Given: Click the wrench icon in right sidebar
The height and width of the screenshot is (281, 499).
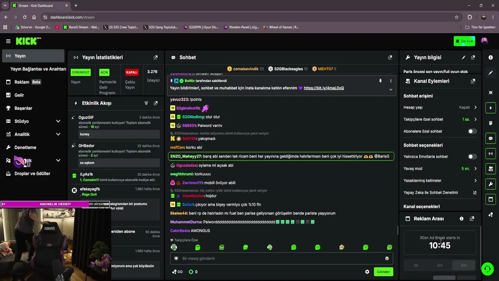Looking at the screenshot, I should [490, 184].
